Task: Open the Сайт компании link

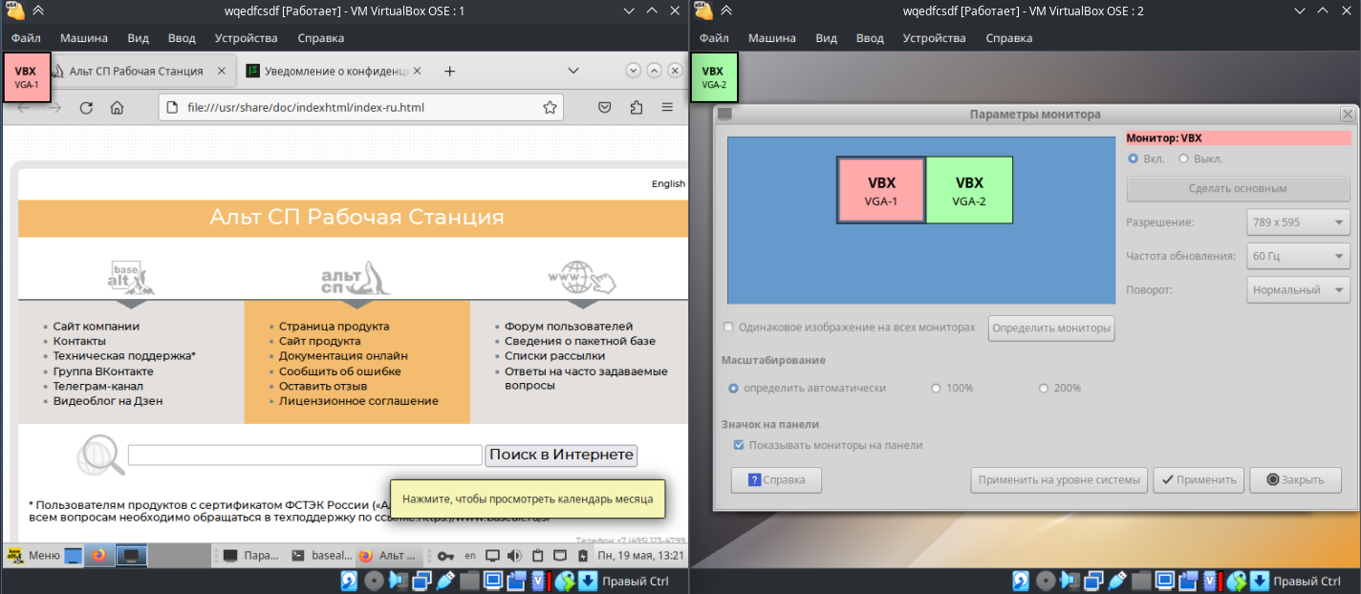Action: [x=97, y=327]
